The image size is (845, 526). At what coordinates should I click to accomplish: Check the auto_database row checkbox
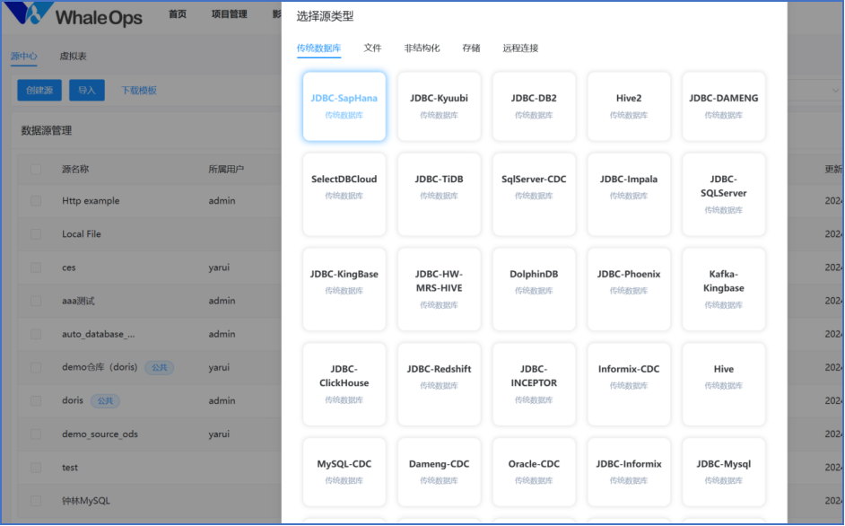[x=36, y=335]
